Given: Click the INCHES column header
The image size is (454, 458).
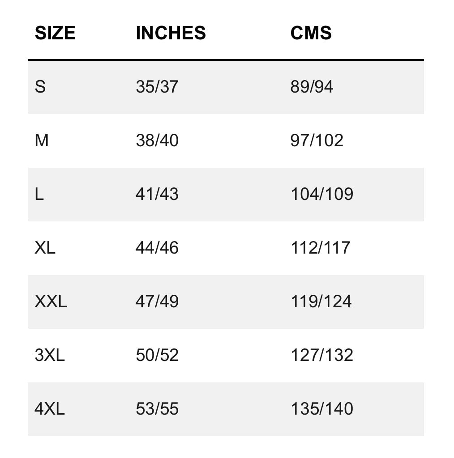Looking at the screenshot, I should (x=171, y=33).
